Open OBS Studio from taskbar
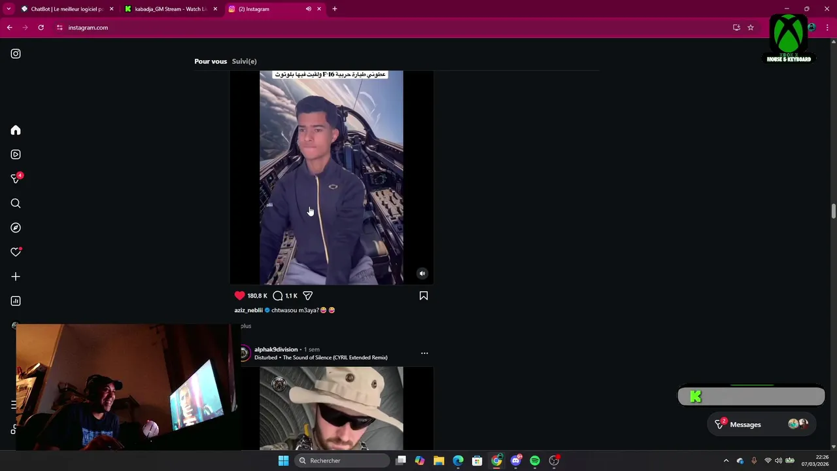Viewport: 837px width, 471px height. pyautogui.click(x=554, y=461)
